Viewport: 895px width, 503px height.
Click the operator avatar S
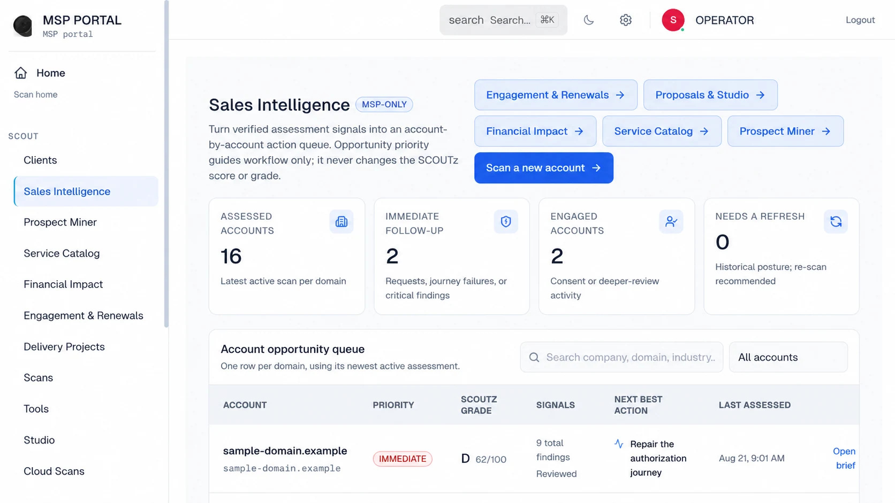click(673, 20)
